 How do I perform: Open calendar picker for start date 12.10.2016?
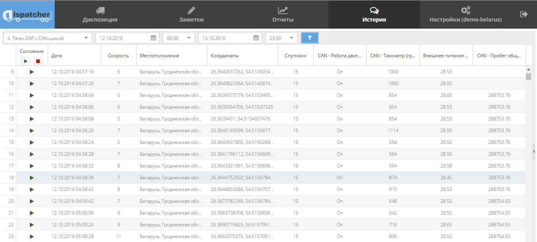(x=153, y=38)
